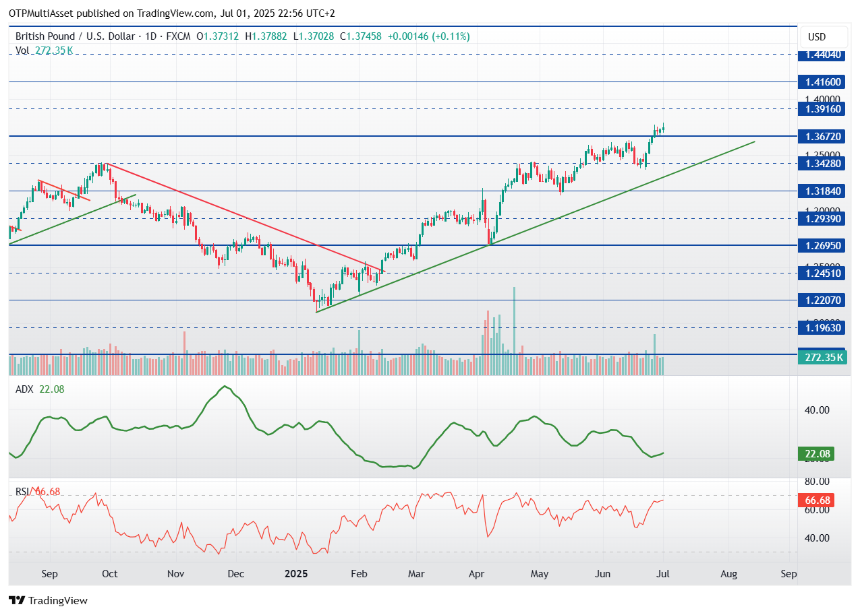The height and width of the screenshot is (615, 860).
Task: Click the 40.00 level on ADX scale
Action: [x=818, y=410]
